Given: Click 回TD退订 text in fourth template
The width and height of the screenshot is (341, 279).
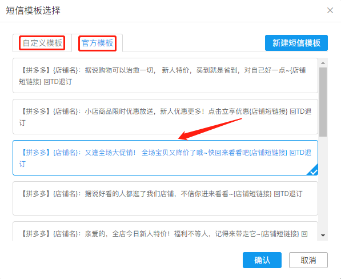Looking at the screenshot, I should click(288, 193).
